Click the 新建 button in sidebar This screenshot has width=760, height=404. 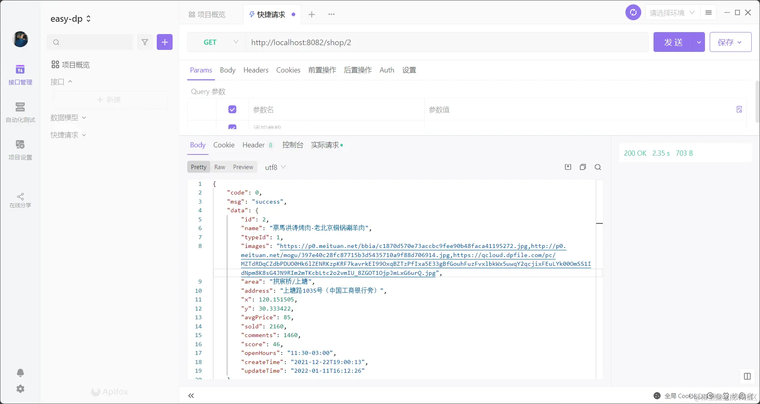click(110, 100)
